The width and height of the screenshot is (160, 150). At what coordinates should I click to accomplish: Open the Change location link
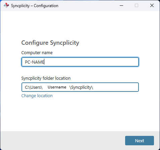(37, 96)
